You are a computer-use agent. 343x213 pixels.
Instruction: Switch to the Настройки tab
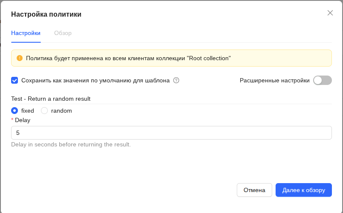coord(26,33)
